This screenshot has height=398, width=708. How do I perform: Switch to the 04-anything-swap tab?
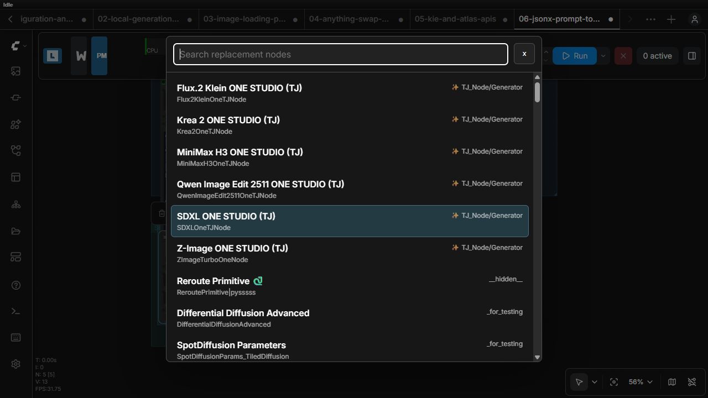coord(356,19)
